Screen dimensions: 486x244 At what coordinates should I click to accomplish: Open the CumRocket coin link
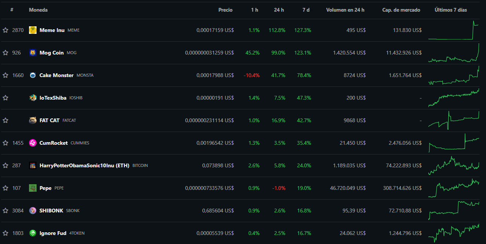tap(54, 143)
